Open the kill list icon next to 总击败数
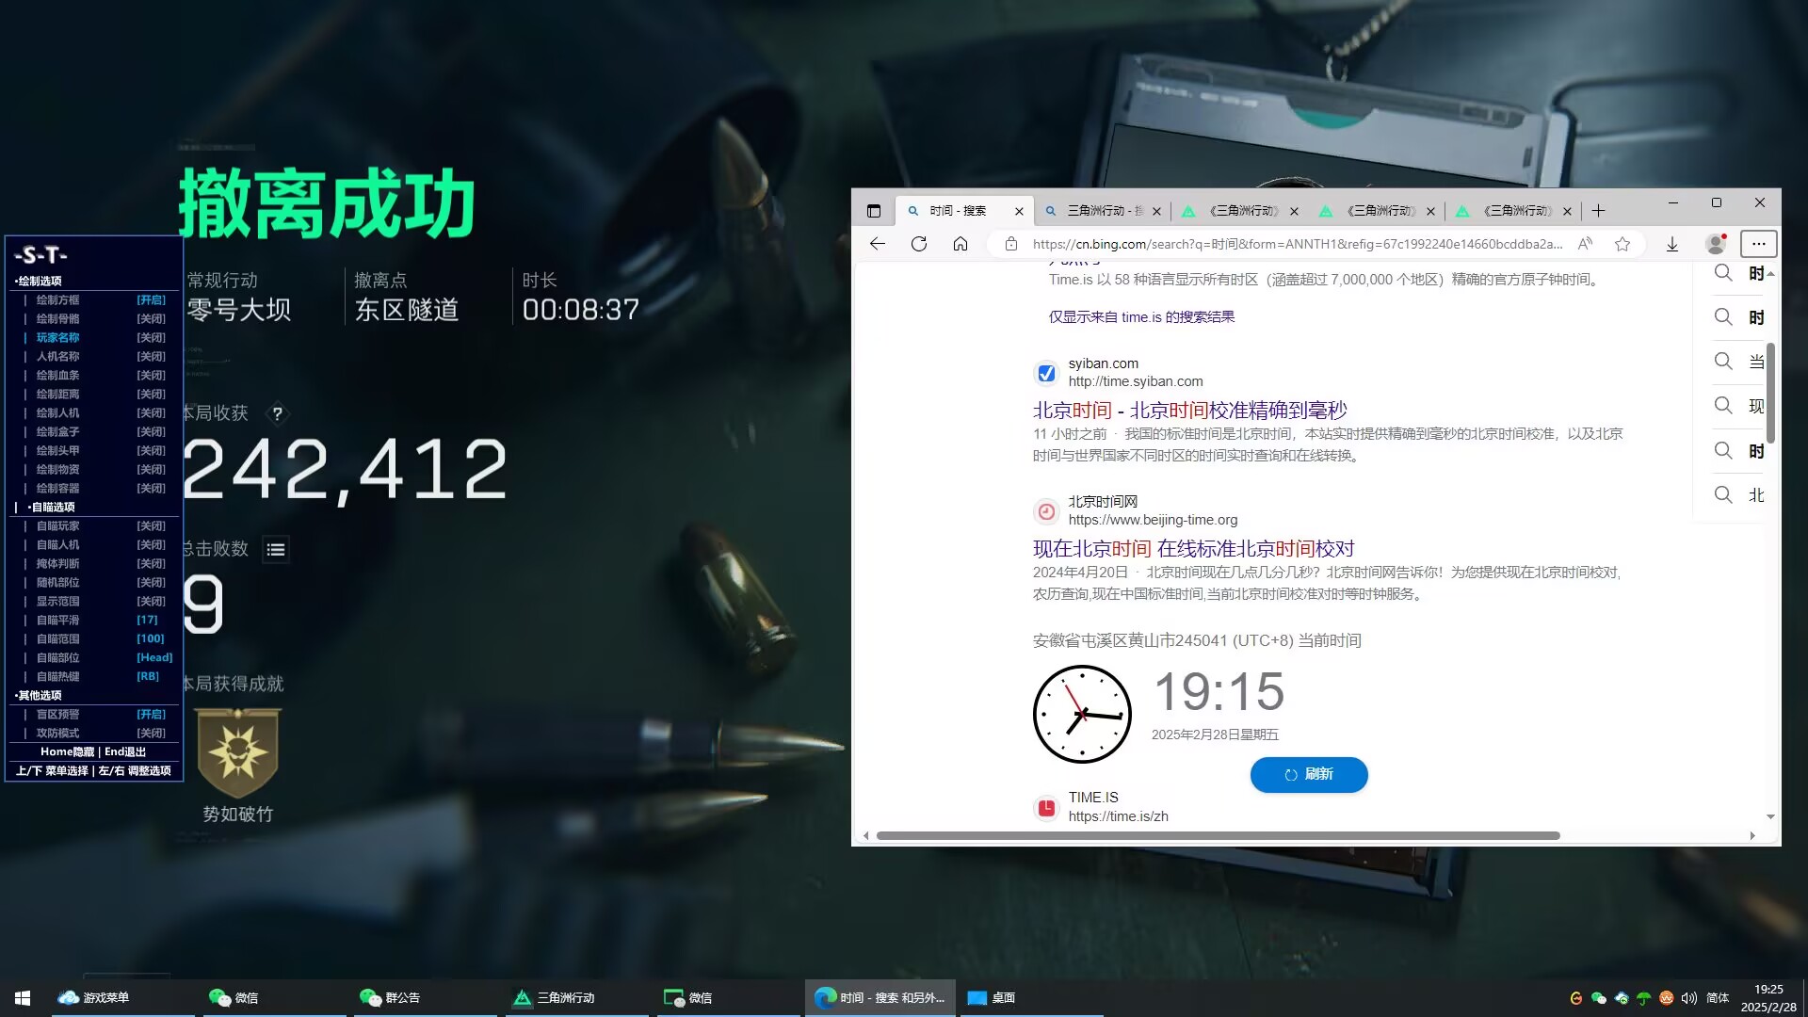The height and width of the screenshot is (1017, 1808). pos(276,549)
